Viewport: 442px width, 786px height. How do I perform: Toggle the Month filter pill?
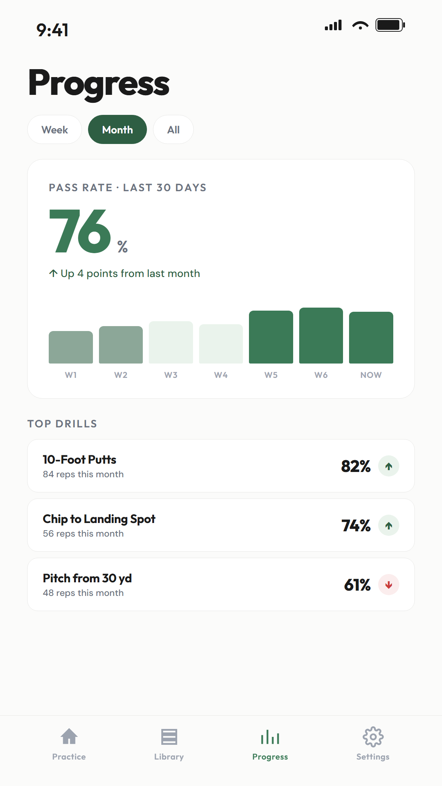pos(117,130)
